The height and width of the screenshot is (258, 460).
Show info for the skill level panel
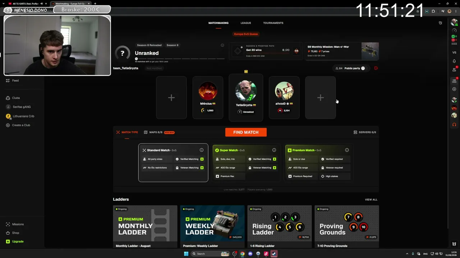pos(222,45)
